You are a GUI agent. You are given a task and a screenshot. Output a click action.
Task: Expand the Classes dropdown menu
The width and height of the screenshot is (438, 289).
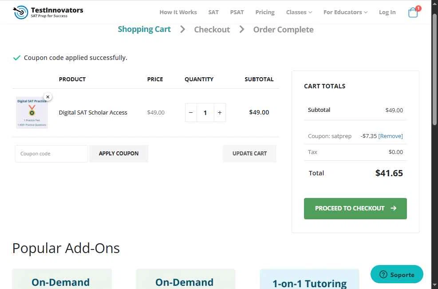299,12
